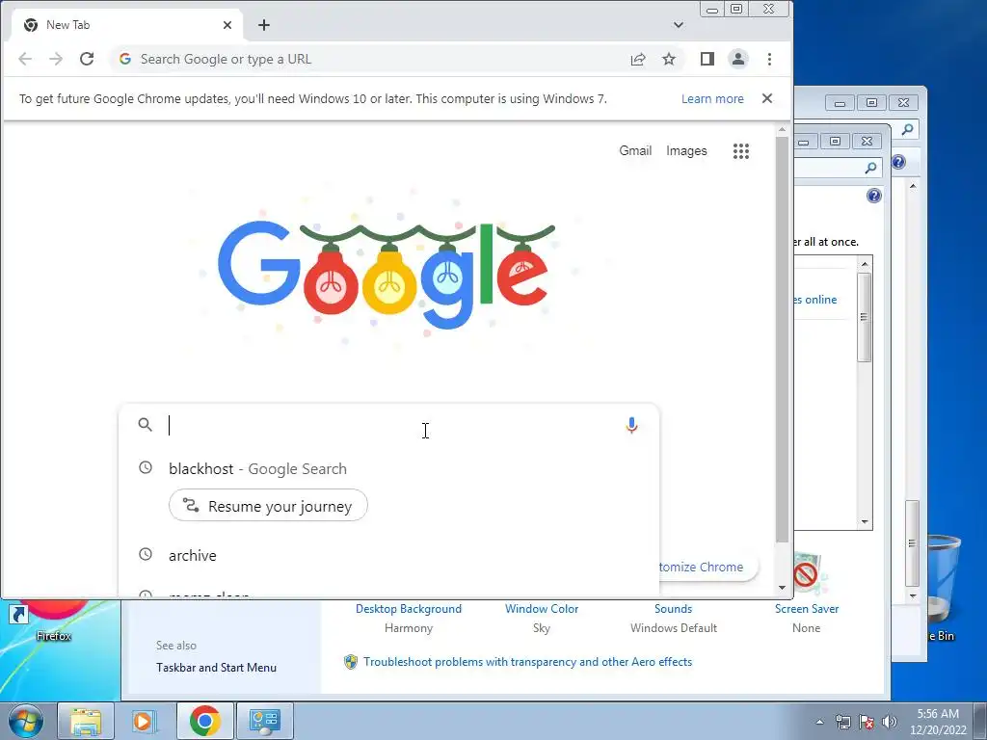Click the help icon in Personalization window

pos(873,196)
